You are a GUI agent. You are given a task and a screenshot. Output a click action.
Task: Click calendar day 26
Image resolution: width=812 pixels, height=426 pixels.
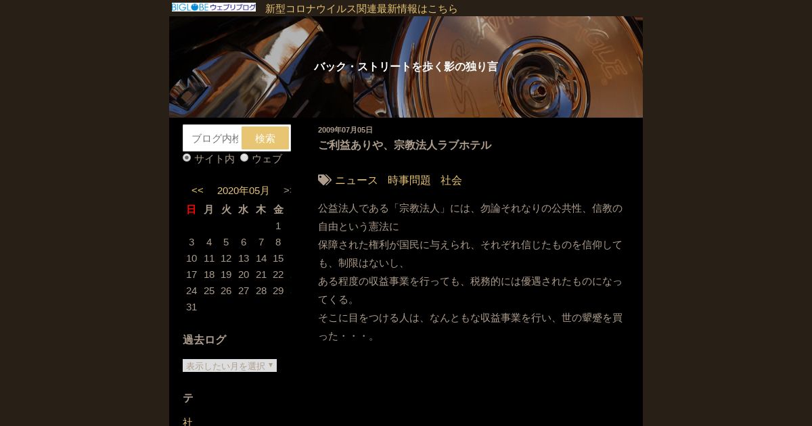click(x=226, y=291)
